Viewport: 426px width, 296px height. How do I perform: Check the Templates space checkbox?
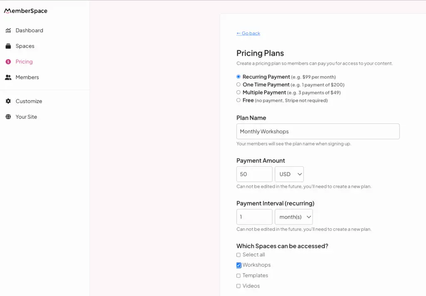click(x=238, y=275)
